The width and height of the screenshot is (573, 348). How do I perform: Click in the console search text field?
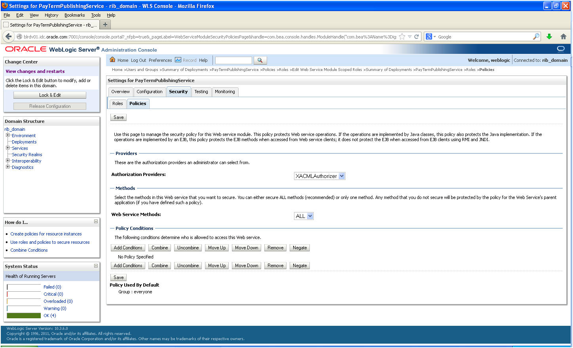tap(233, 60)
